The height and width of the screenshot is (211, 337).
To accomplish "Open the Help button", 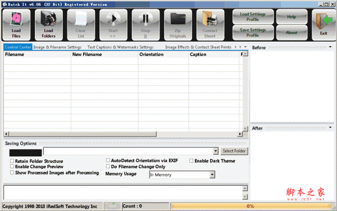I will (x=292, y=16).
